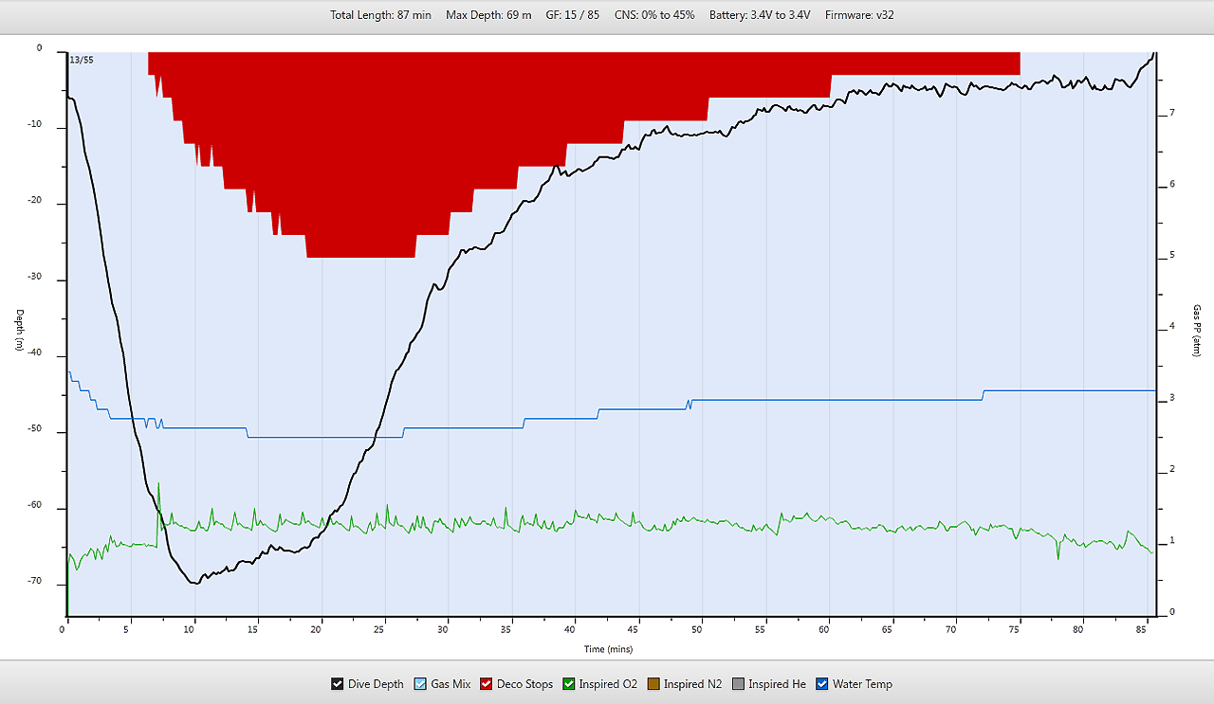The width and height of the screenshot is (1214, 704).
Task: Click the Battery 3.4V to 3.4V text
Action: tap(760, 15)
